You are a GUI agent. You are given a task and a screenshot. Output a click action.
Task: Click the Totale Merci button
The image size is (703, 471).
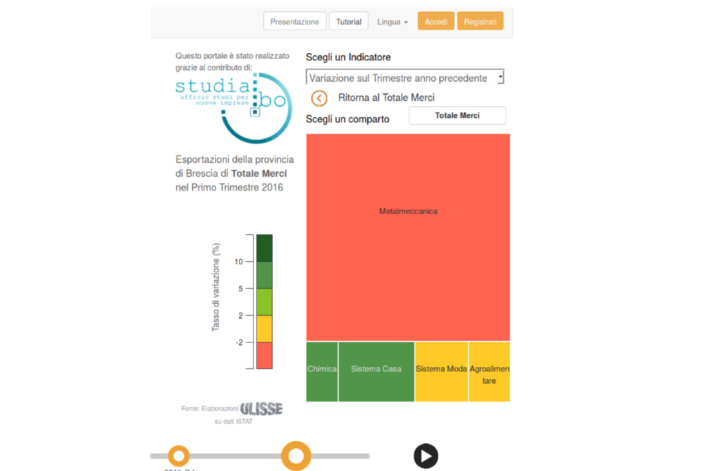pos(457,116)
